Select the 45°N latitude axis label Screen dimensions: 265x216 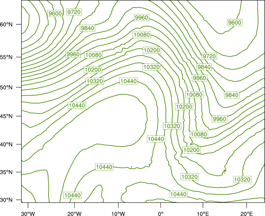point(6,116)
